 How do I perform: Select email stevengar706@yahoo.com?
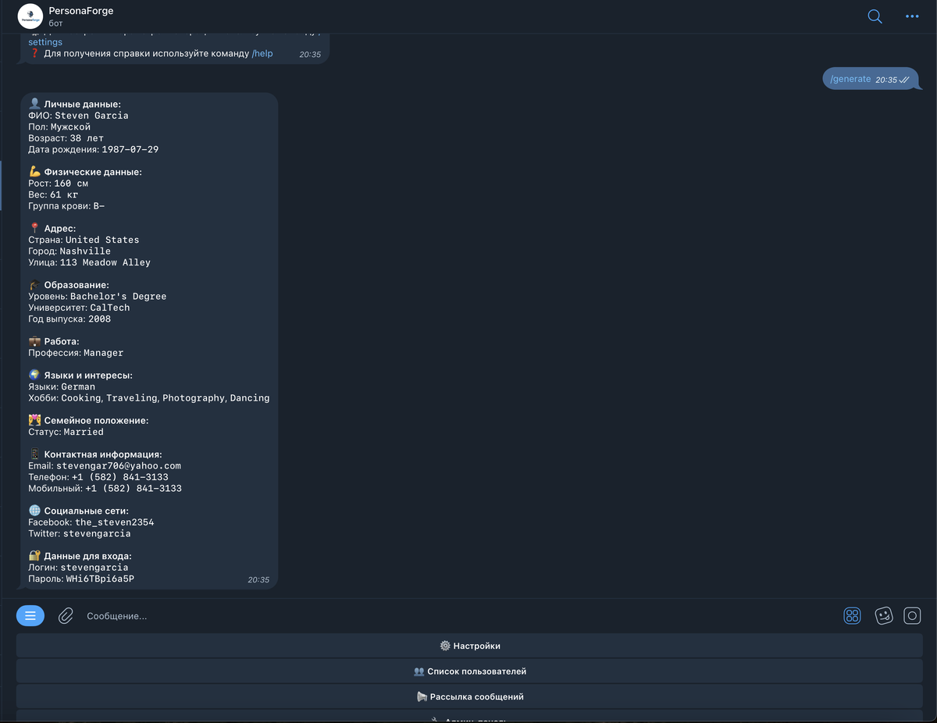(x=118, y=466)
